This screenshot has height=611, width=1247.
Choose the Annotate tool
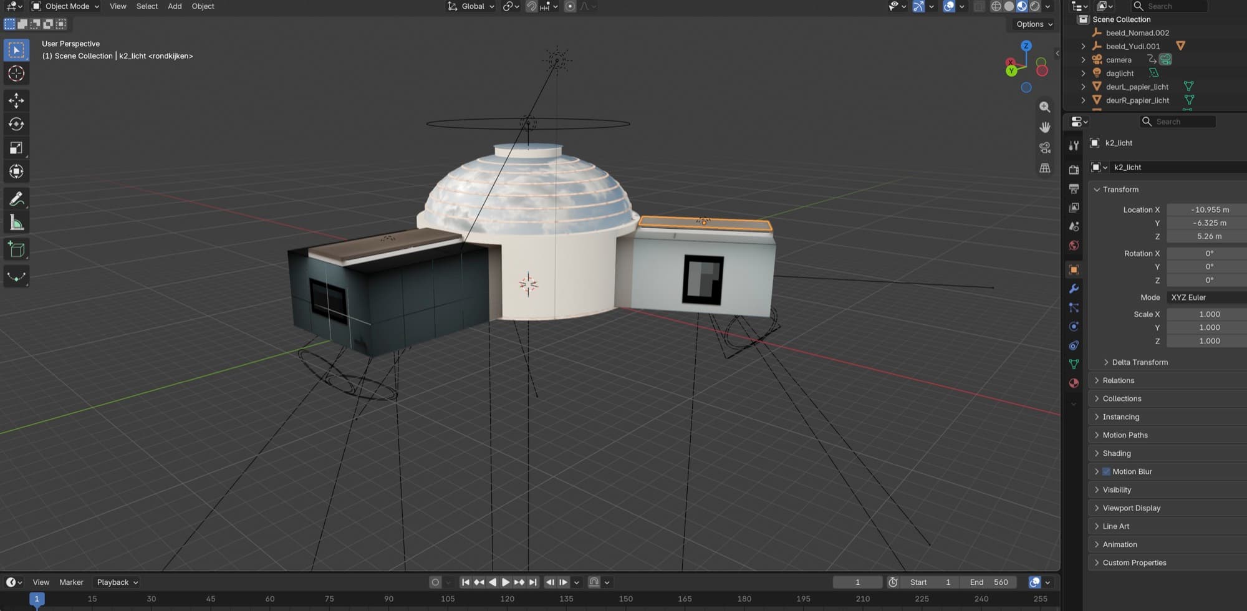tap(16, 199)
